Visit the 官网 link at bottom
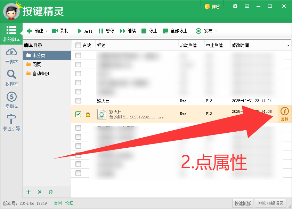 pyautogui.click(x=57, y=203)
